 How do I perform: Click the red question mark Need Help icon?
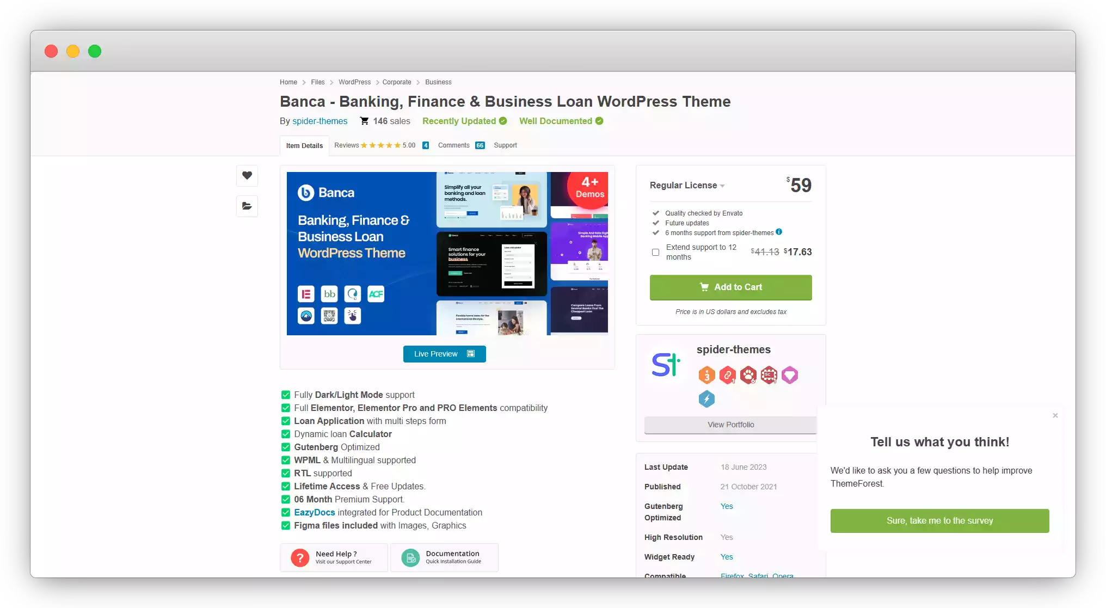point(300,557)
